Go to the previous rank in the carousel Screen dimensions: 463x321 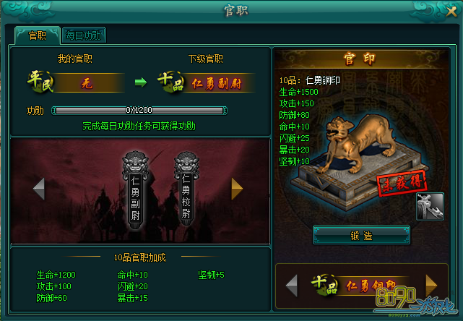39,189
